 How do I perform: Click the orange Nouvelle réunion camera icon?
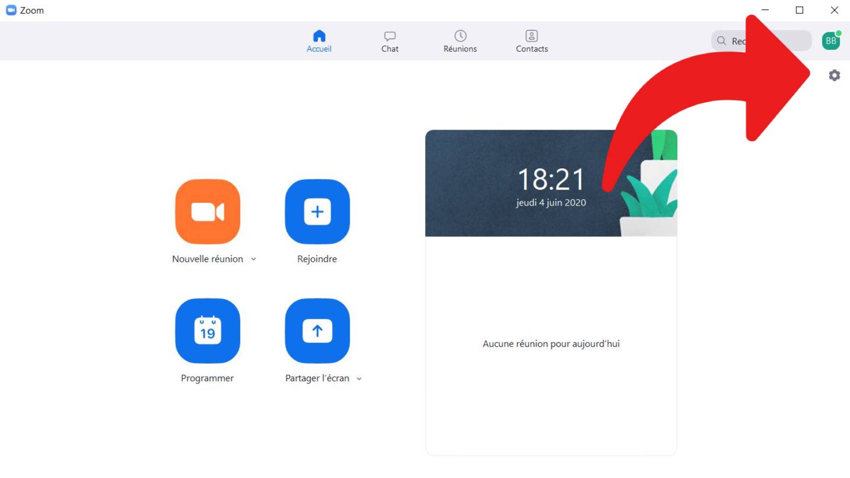[208, 211]
